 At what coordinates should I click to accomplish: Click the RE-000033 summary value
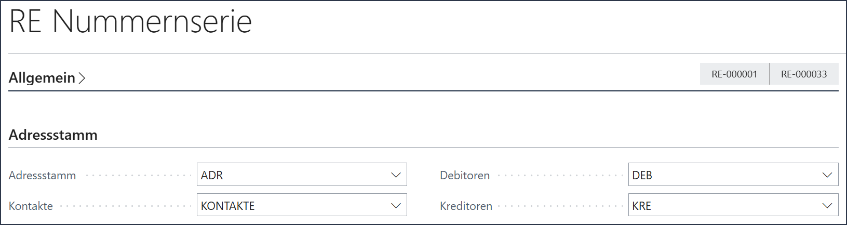click(804, 74)
